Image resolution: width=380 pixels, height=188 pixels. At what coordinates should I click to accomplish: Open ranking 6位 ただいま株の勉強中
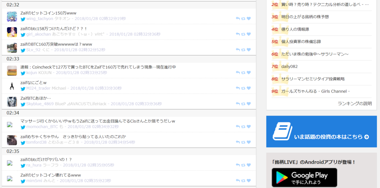point(315,54)
